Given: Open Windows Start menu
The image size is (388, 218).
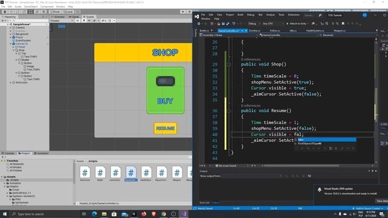Looking at the screenshot, I should pyautogui.click(x=5, y=214).
